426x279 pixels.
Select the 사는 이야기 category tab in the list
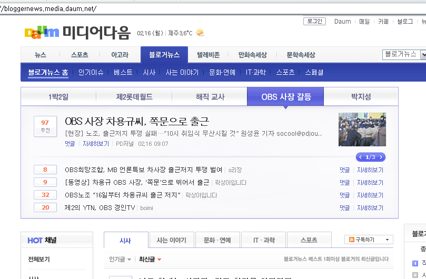[x=172, y=240]
